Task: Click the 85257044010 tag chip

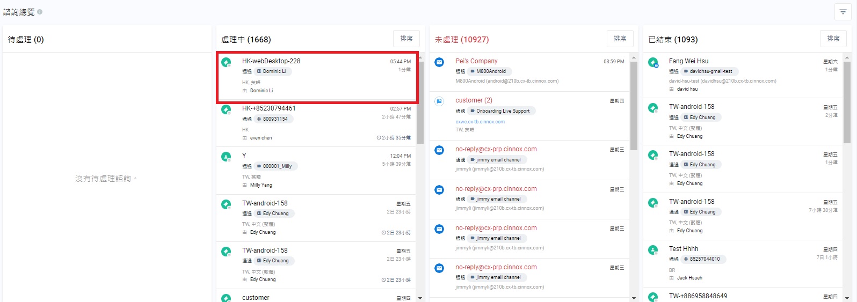Action: click(x=703, y=259)
